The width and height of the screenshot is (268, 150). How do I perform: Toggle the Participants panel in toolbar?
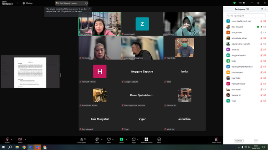pos(82,140)
